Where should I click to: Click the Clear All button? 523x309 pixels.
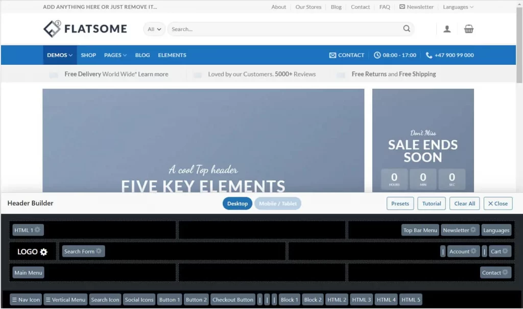coord(464,203)
